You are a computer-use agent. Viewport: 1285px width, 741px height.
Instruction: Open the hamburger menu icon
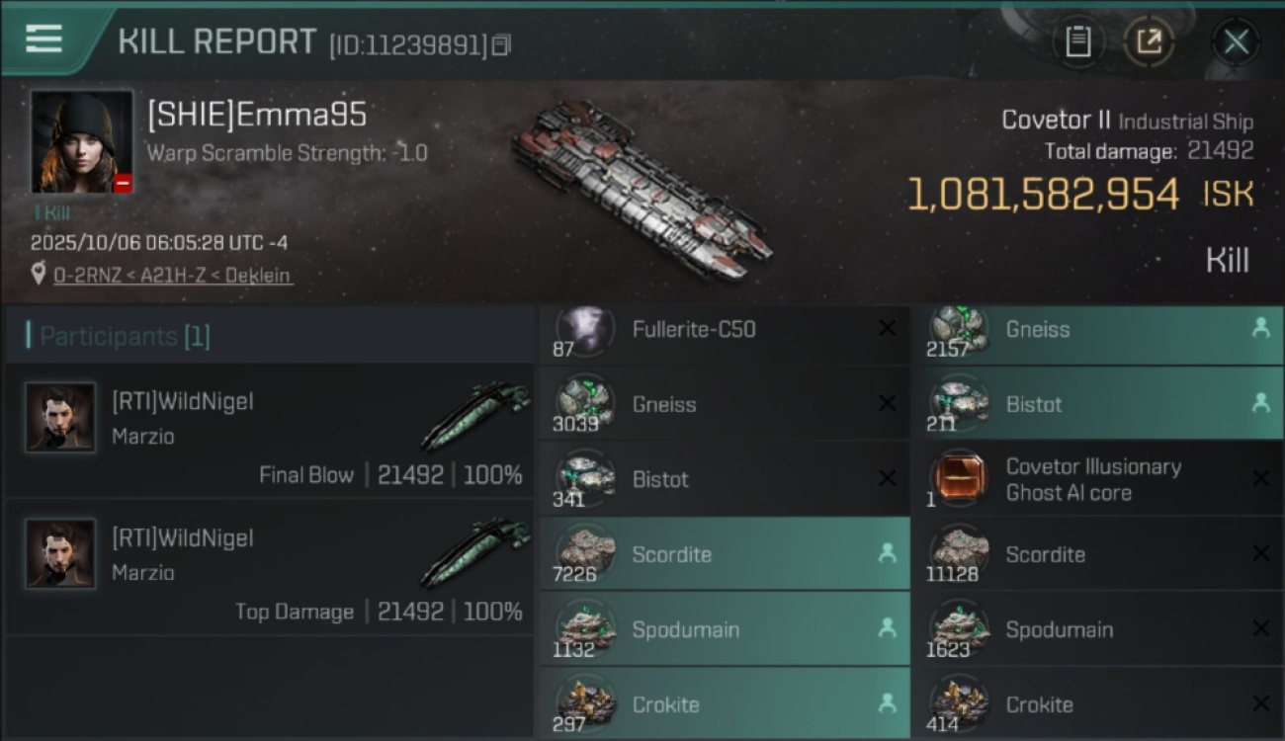click(x=43, y=39)
